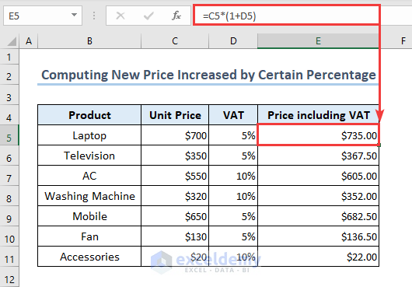Open the Name Box dropdown arrow

click(x=75, y=16)
